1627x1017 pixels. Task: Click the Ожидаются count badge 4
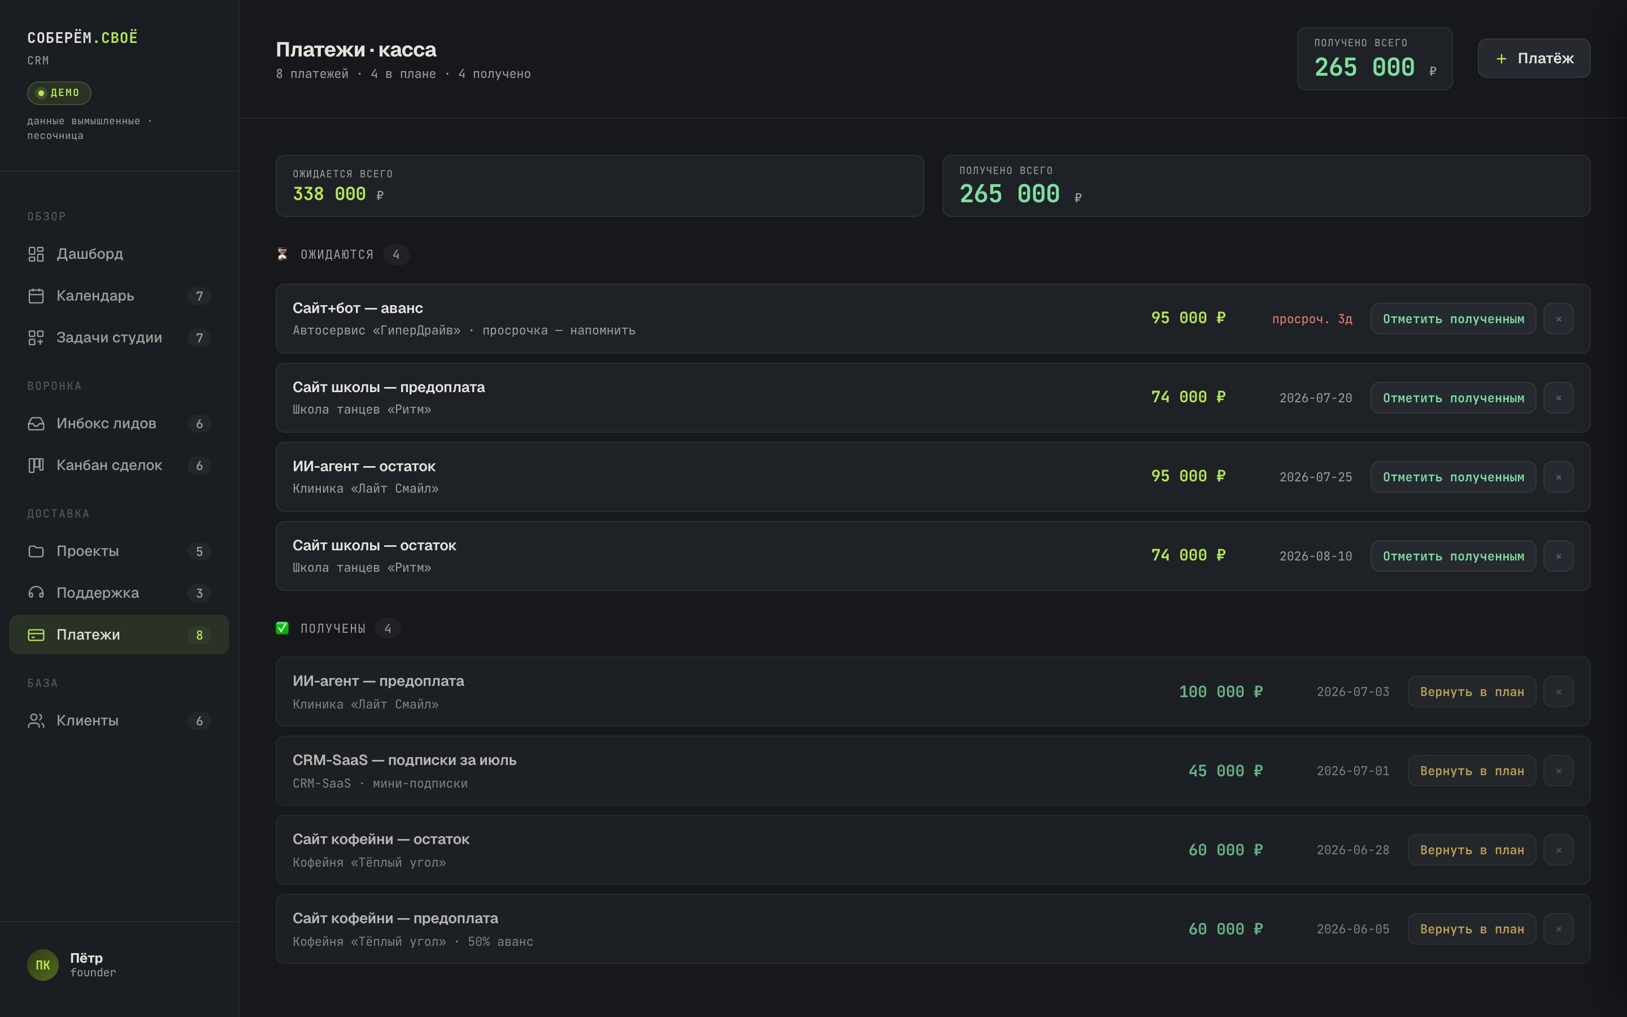tap(396, 254)
